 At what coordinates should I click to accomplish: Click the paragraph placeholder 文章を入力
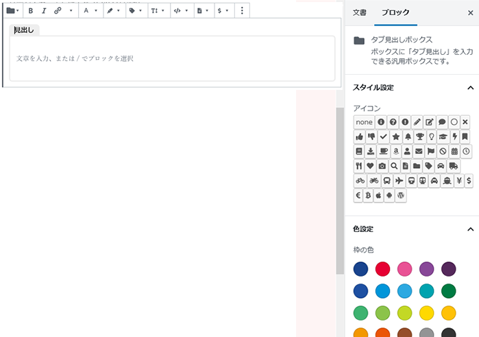(x=75, y=58)
